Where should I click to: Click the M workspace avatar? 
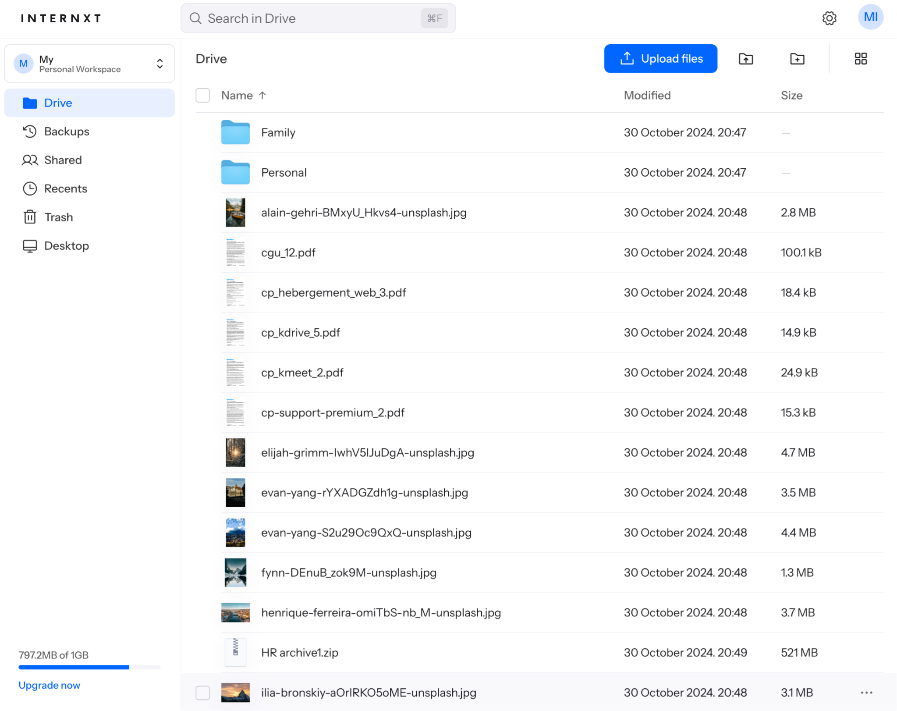(24, 64)
